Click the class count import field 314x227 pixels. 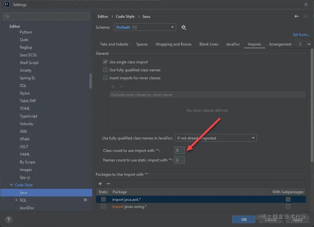click(x=179, y=150)
